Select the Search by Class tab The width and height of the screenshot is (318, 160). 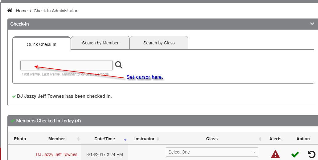tap(159, 43)
